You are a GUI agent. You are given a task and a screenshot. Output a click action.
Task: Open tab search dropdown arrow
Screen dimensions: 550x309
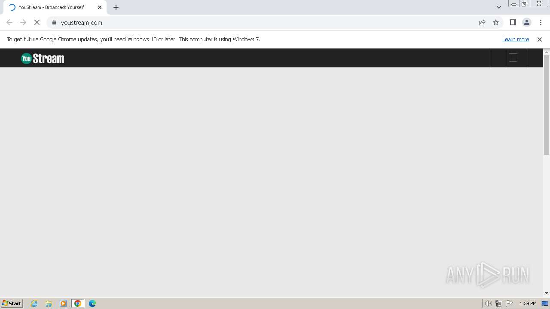[x=499, y=7]
